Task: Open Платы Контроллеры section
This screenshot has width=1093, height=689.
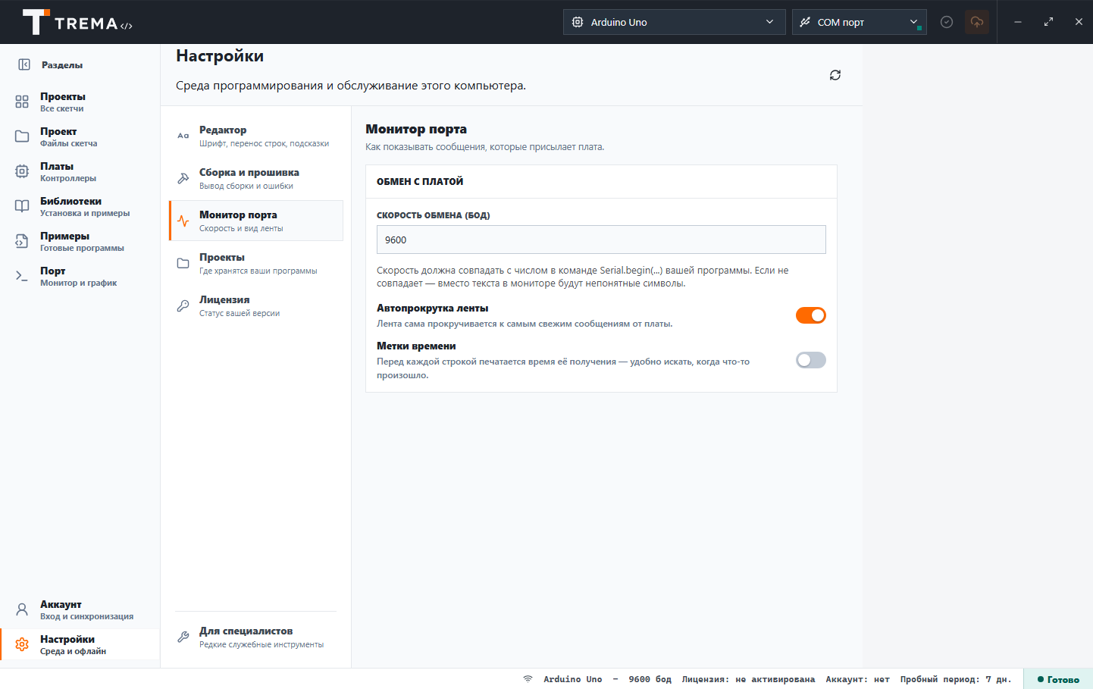Action: (x=80, y=171)
